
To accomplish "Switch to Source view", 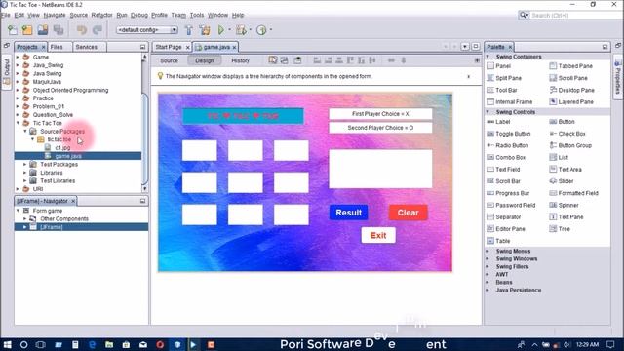I will [169, 60].
